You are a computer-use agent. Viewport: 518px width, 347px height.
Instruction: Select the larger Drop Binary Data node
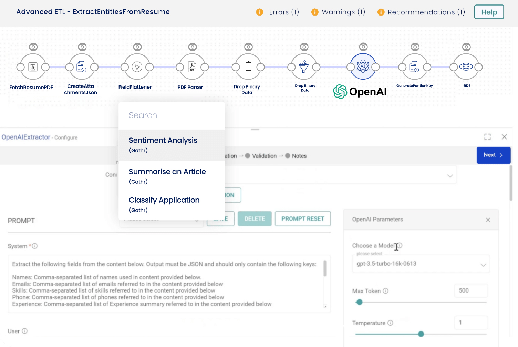tap(248, 67)
